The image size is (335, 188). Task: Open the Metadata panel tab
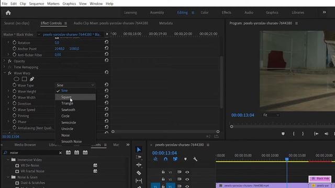(166, 23)
